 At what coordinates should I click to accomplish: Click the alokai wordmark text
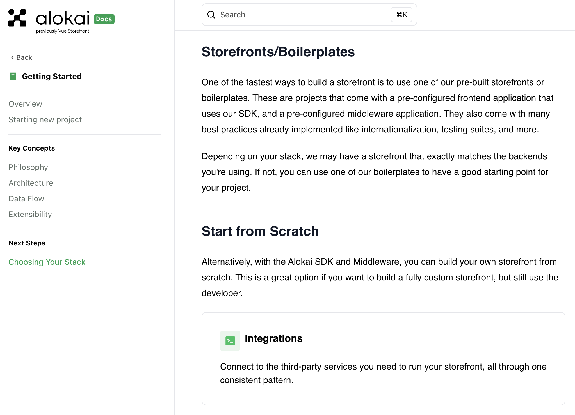point(63,19)
